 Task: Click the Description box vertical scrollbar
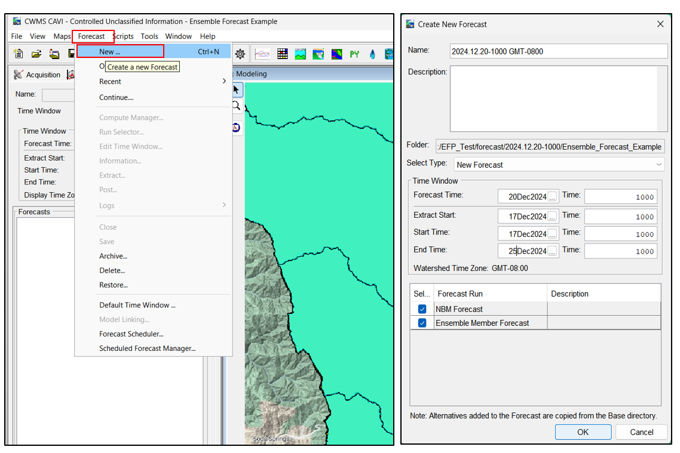tap(662, 98)
